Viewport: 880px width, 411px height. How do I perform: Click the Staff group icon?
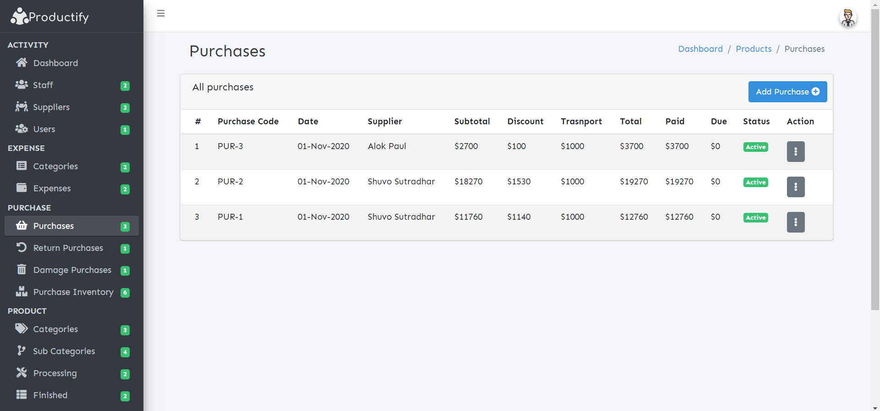[x=22, y=84]
